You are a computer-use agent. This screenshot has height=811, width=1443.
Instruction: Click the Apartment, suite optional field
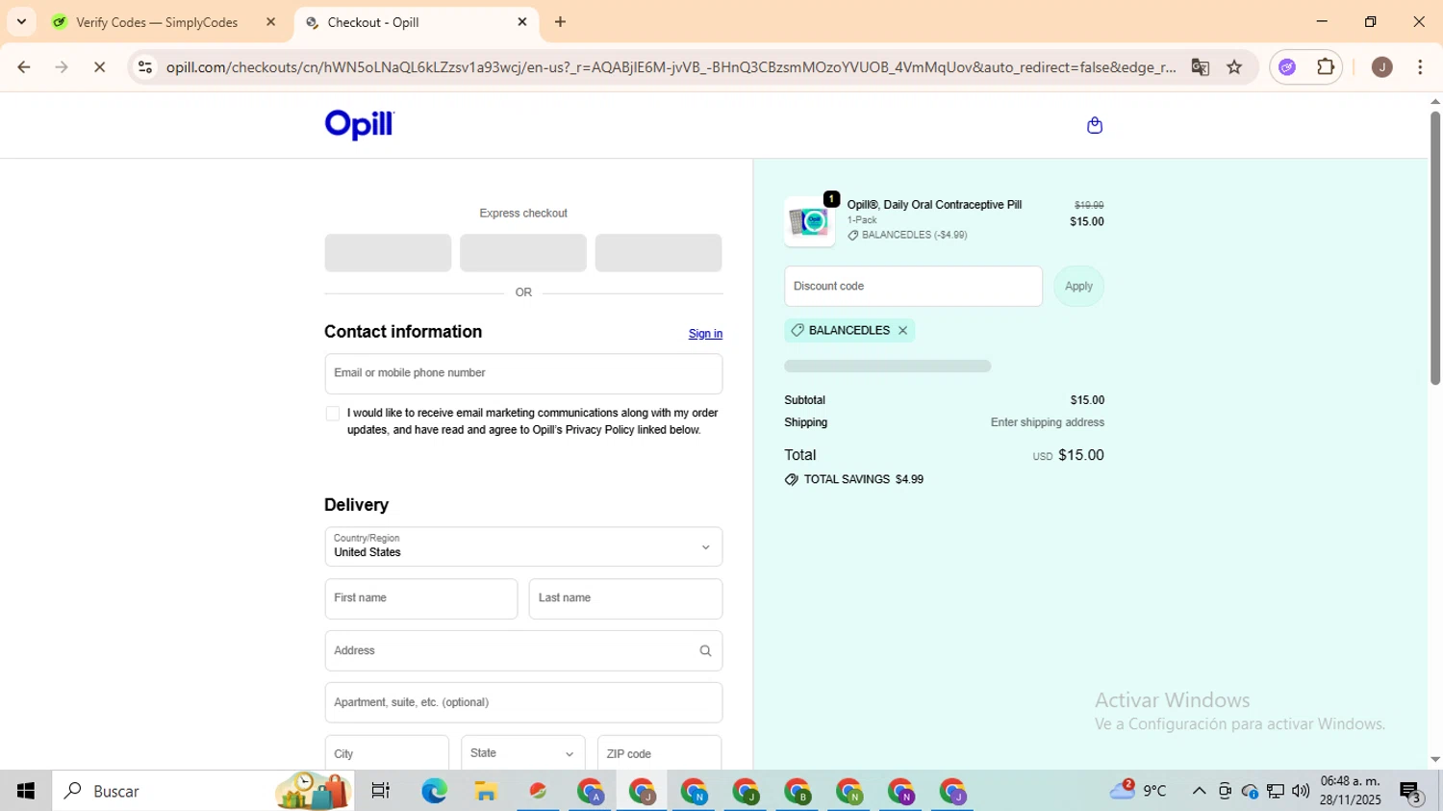523,702
